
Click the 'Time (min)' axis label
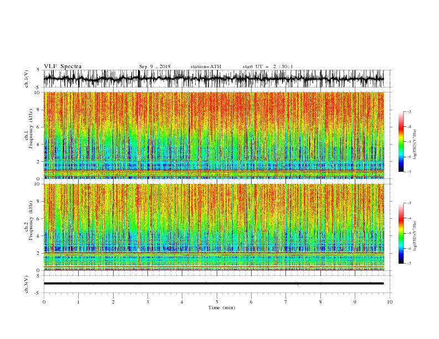click(222, 307)
